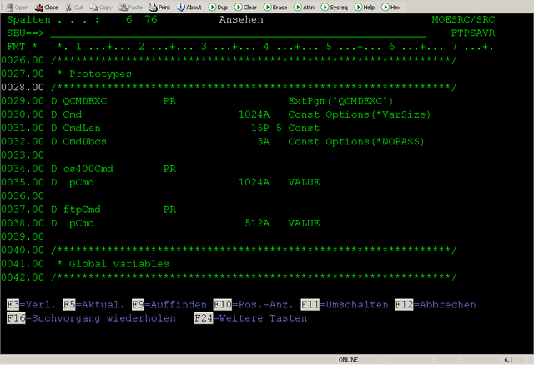The width and height of the screenshot is (534, 365).
Task: Send the Help key function
Action: coord(365,8)
